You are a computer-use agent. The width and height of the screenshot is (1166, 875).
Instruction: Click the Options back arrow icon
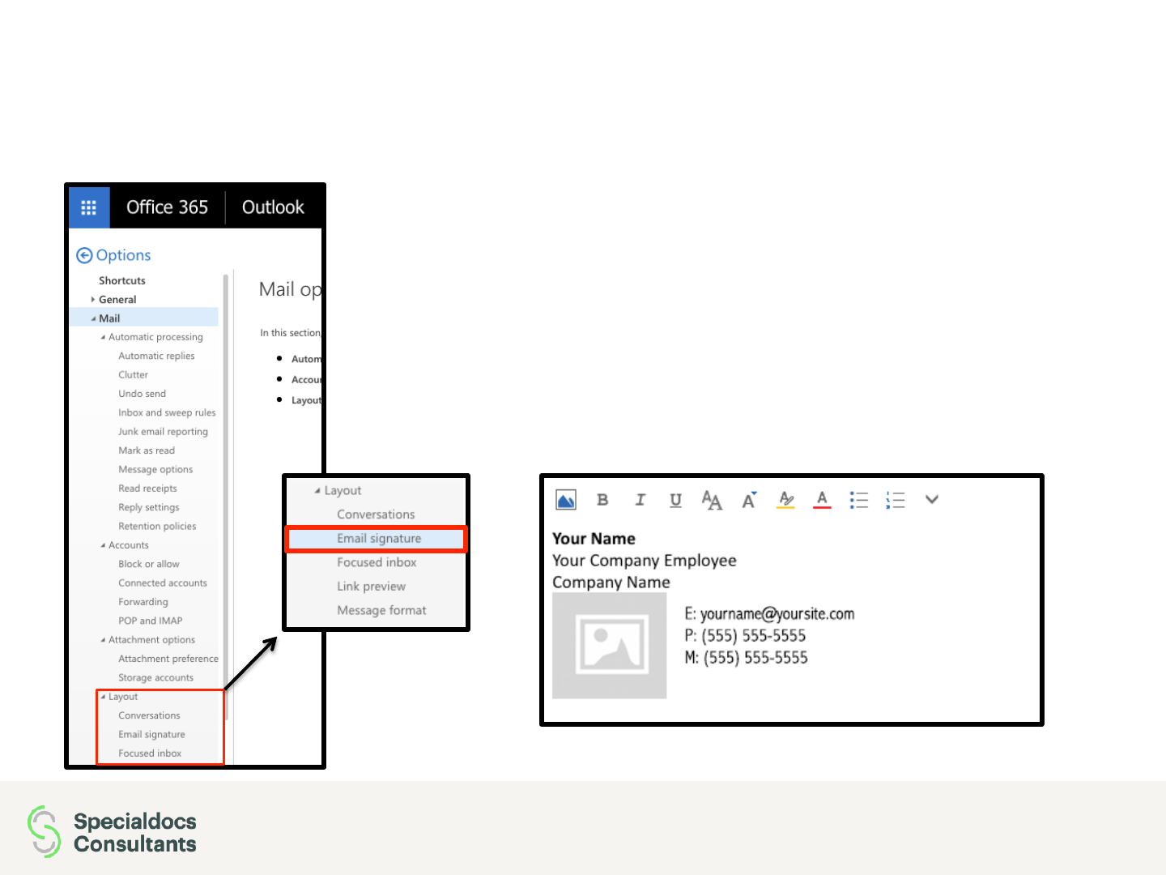pyautogui.click(x=84, y=255)
